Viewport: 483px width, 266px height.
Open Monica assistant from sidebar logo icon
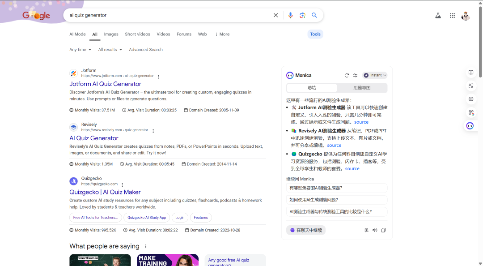click(x=470, y=126)
